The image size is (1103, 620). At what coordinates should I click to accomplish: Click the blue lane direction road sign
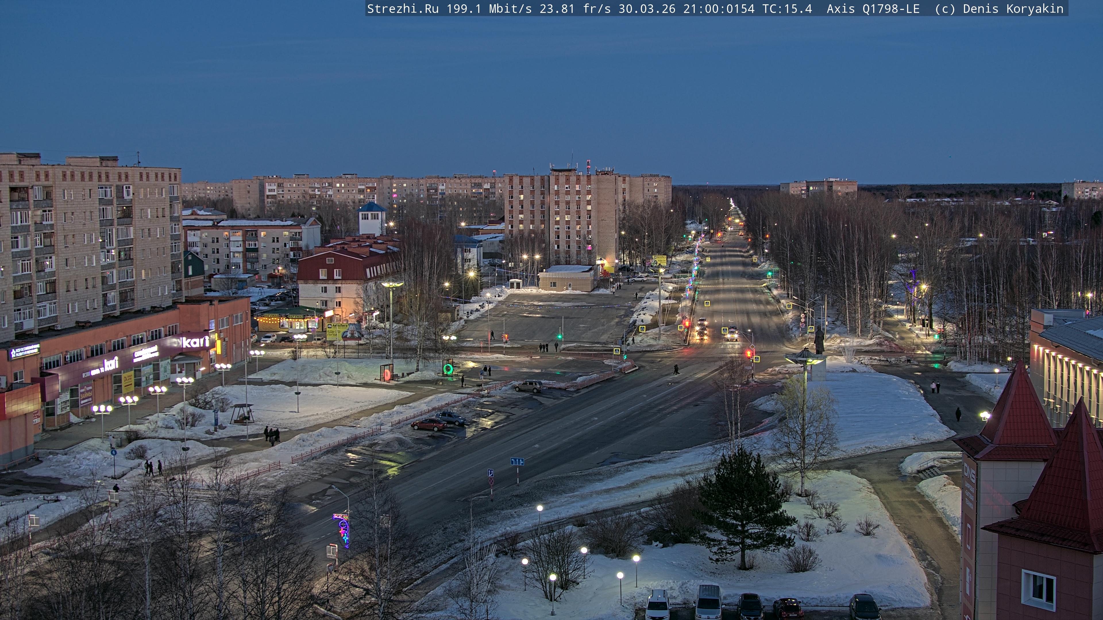coord(517,462)
